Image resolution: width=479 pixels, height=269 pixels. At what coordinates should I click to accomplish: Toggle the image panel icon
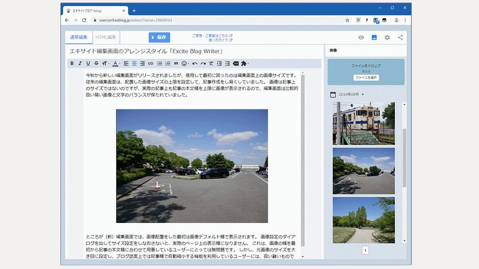pyautogui.click(x=374, y=37)
